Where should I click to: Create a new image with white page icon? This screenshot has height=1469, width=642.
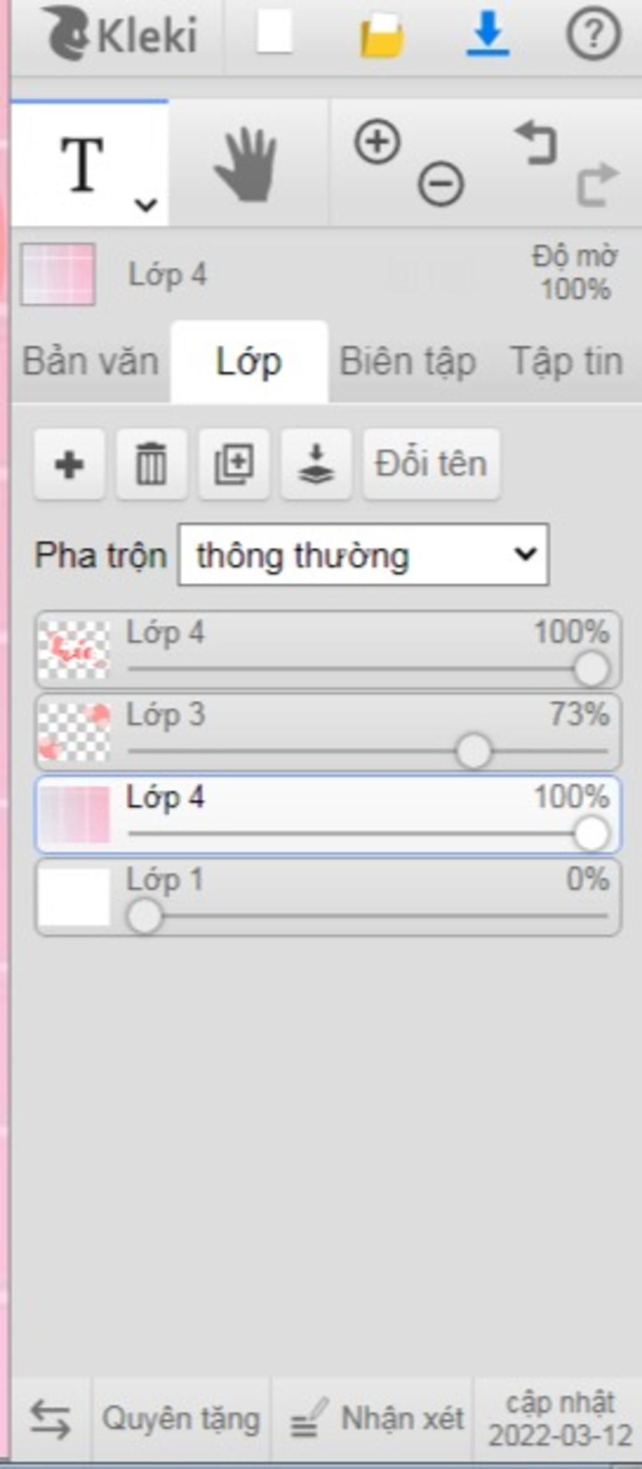tap(275, 33)
